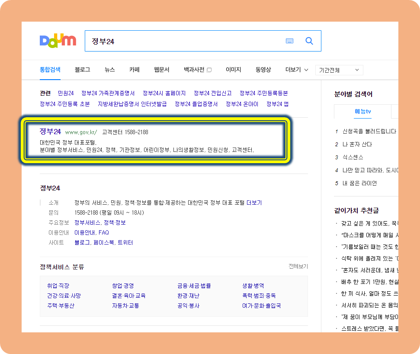Select the 백과사전 tab
420x354 pixels.
[194, 70]
